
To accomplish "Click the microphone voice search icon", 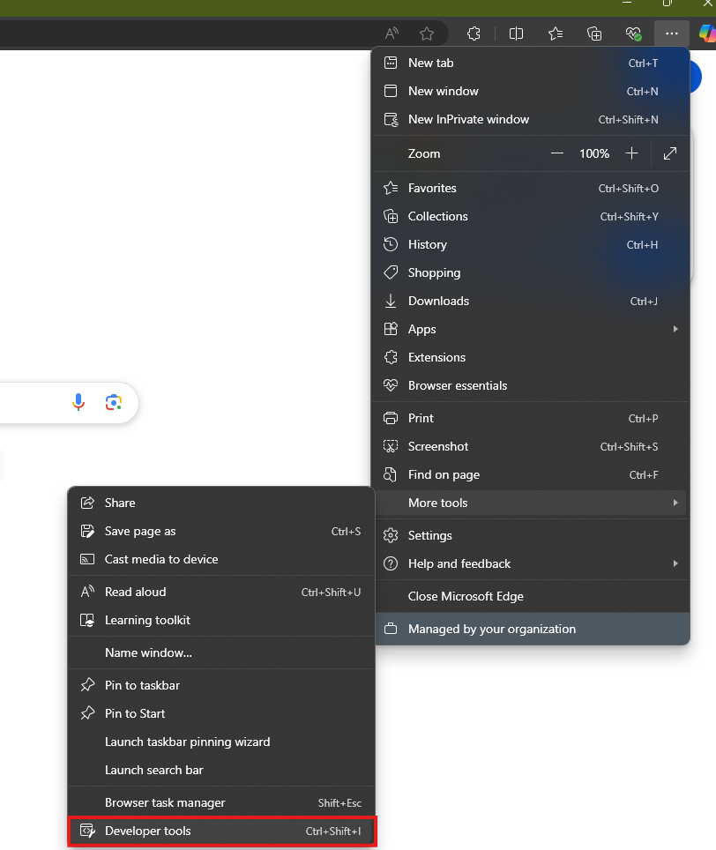I will (78, 403).
